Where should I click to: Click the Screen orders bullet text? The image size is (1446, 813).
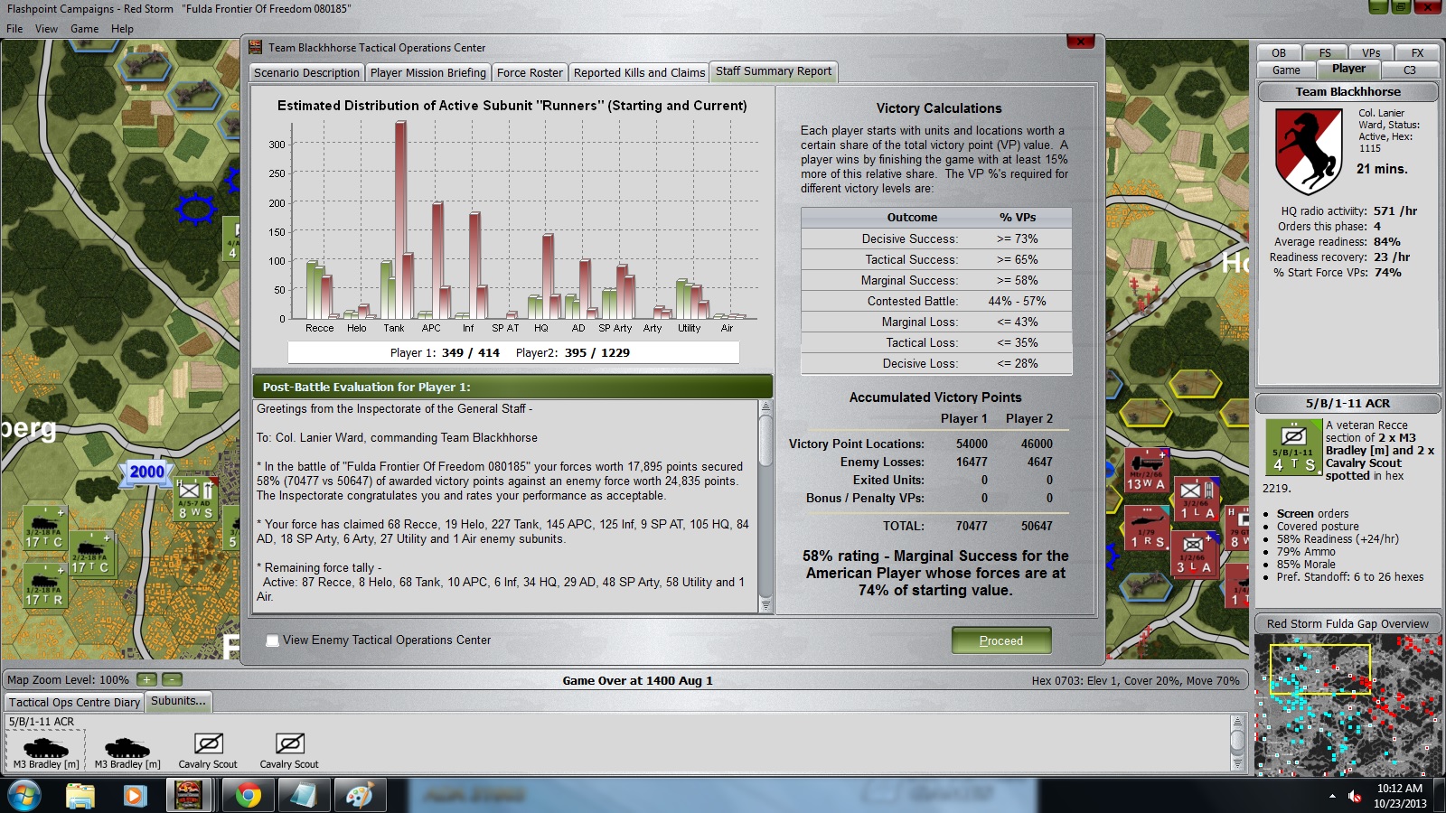[x=1312, y=514]
